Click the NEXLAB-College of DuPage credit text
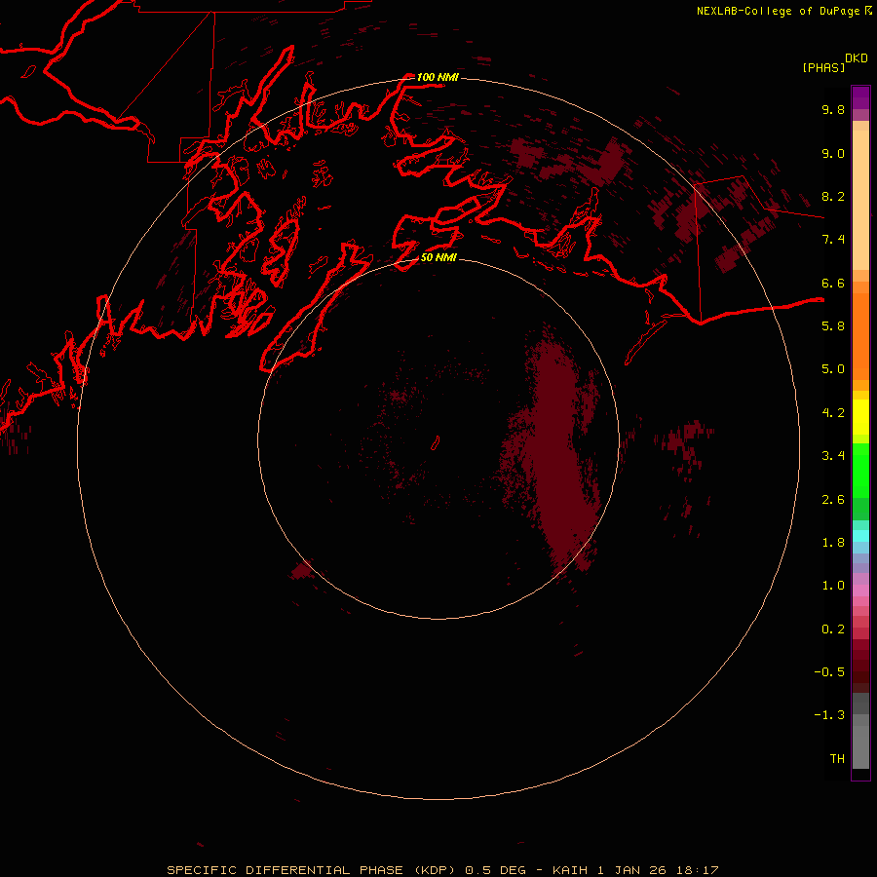Screen dimensions: 877x877 (778, 11)
